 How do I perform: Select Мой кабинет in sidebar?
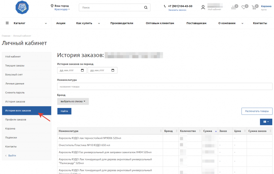click(x=27, y=56)
